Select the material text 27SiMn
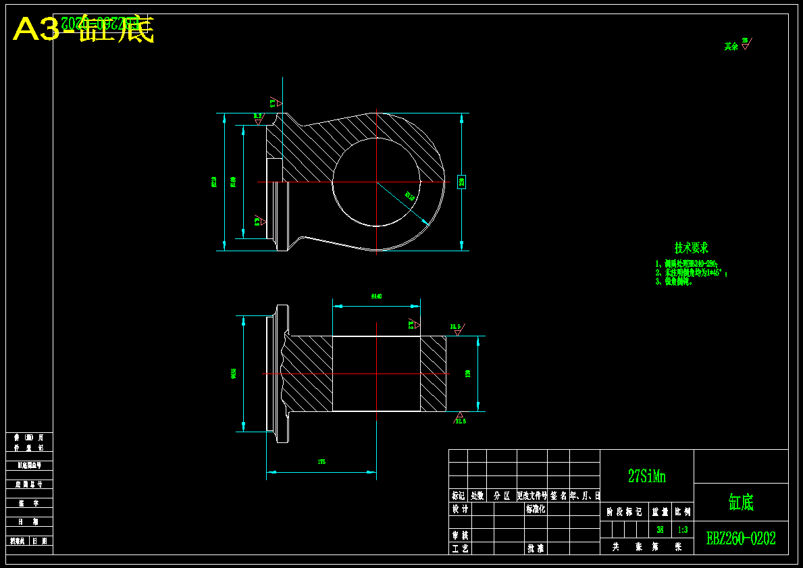Image resolution: width=803 pixels, height=568 pixels. point(647,476)
